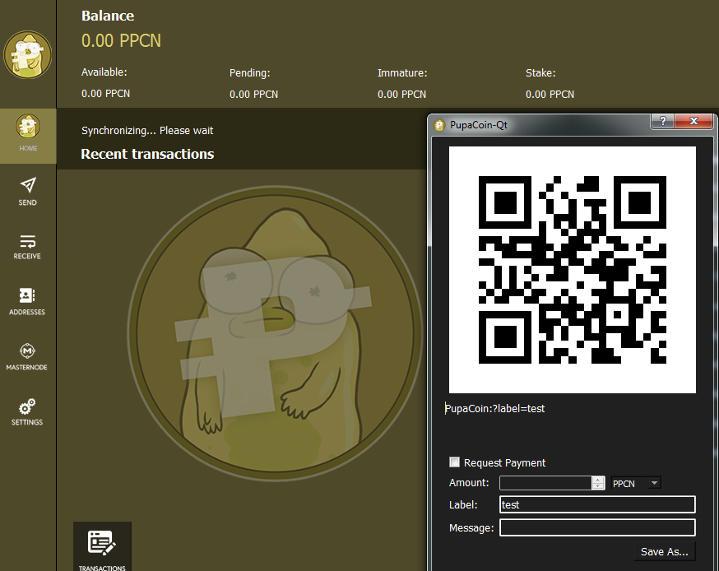Click the dialog help question-mark button
Screen dimensions: 719x571
click(x=662, y=121)
